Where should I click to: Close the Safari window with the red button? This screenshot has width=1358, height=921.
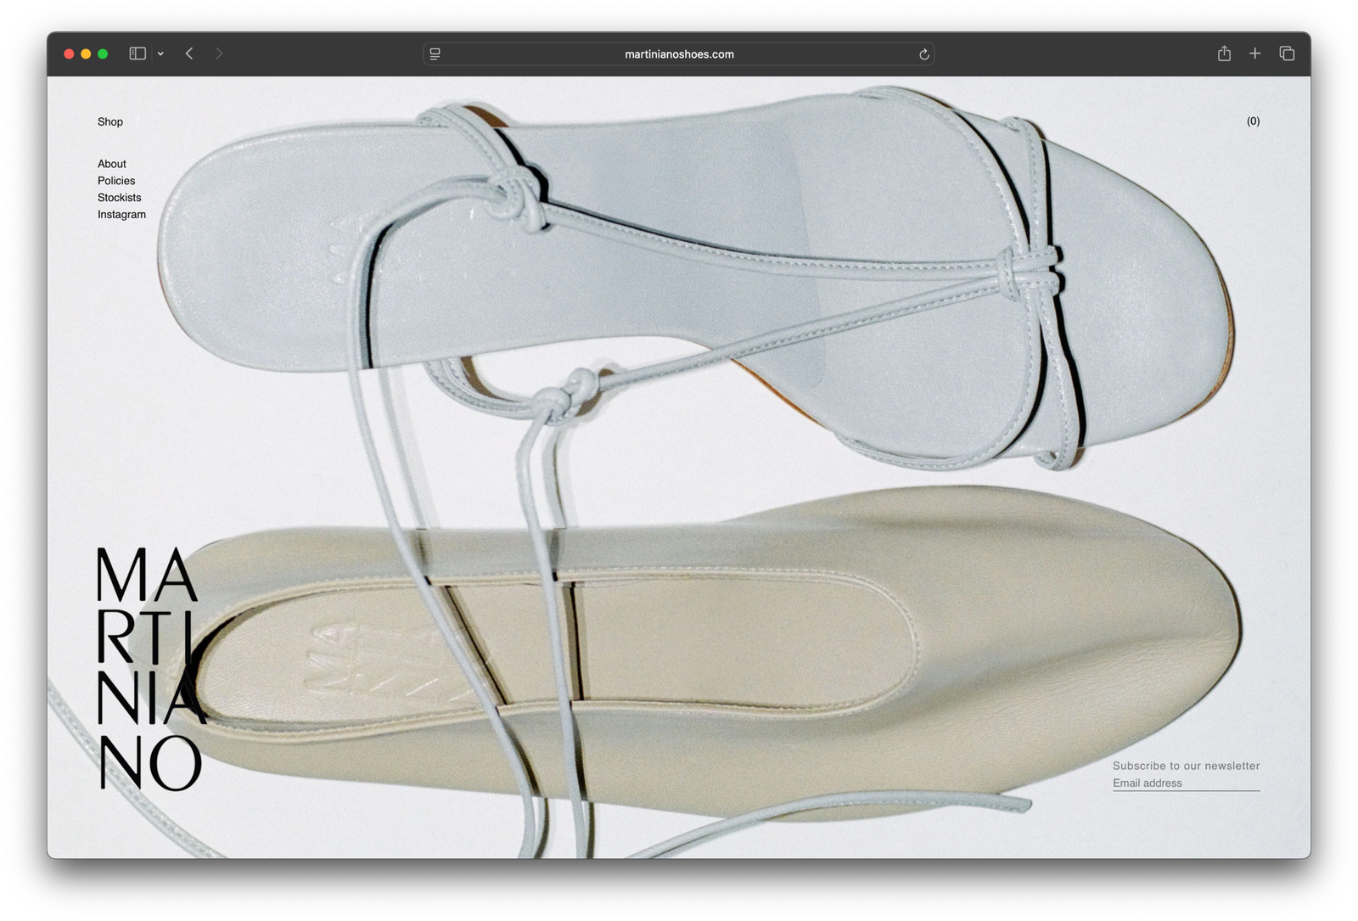pos(69,53)
